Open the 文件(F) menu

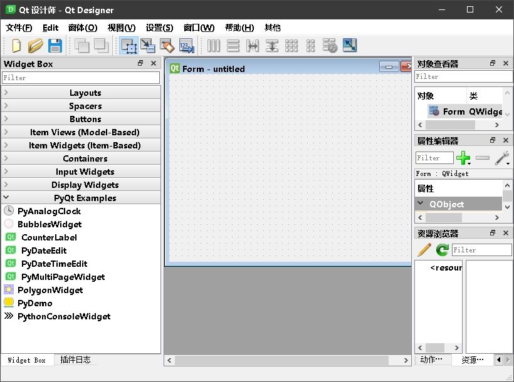19,28
